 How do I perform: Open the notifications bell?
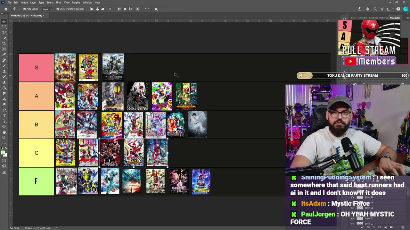[368, 9]
